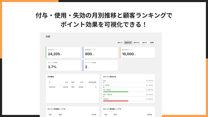Click the 0人 (0.0%) value for 0 pt

point(150,81)
